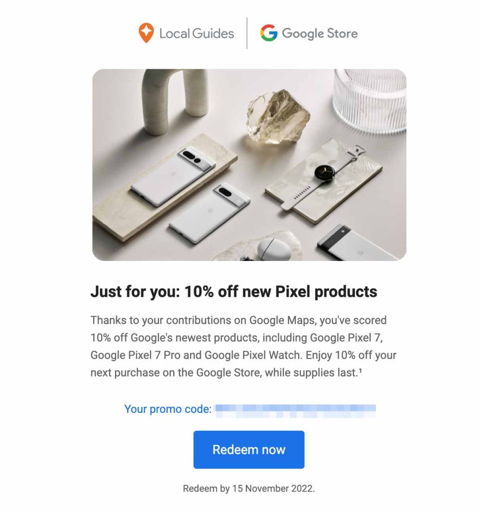Select the blurred promo code text

(x=296, y=411)
